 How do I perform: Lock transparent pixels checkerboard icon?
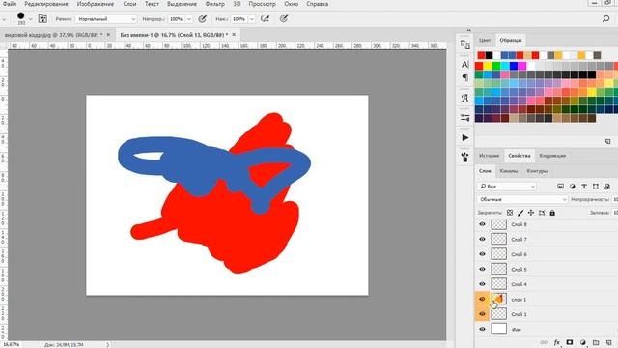click(x=510, y=213)
